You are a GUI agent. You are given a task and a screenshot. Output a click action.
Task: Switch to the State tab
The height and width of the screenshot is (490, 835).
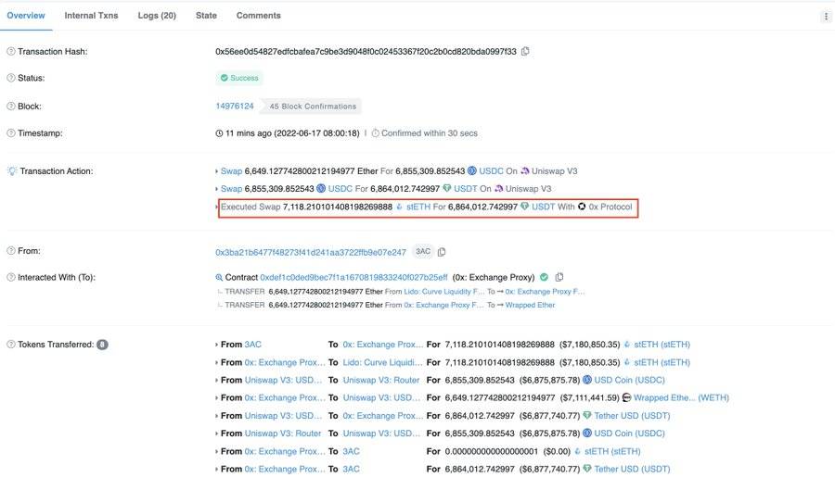pos(206,16)
